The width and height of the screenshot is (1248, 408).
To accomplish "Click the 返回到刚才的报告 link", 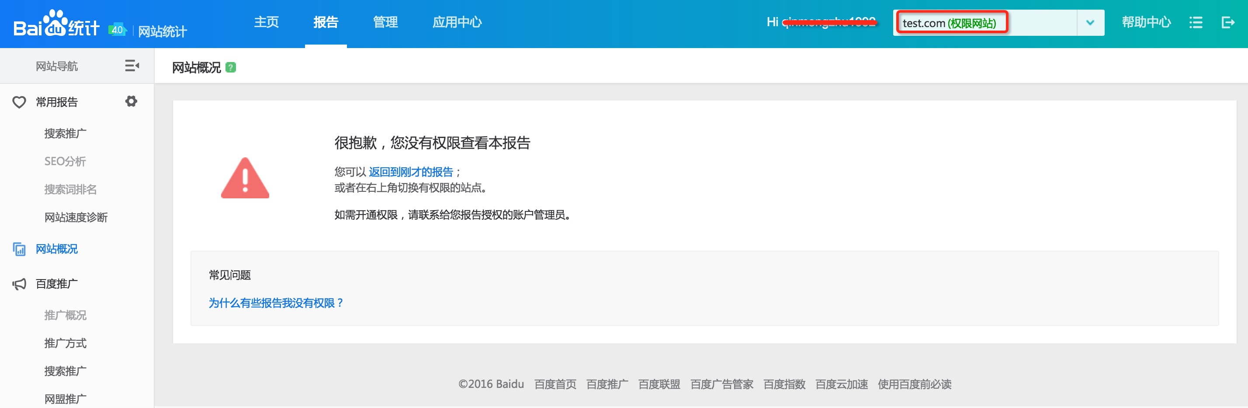I will pos(410,172).
